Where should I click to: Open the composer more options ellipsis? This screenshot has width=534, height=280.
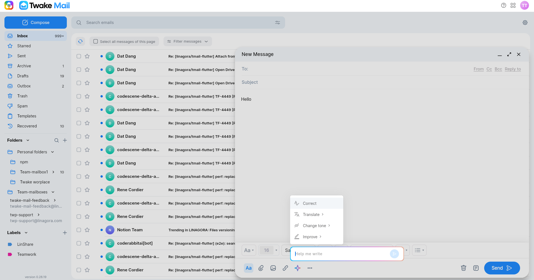[x=310, y=268]
